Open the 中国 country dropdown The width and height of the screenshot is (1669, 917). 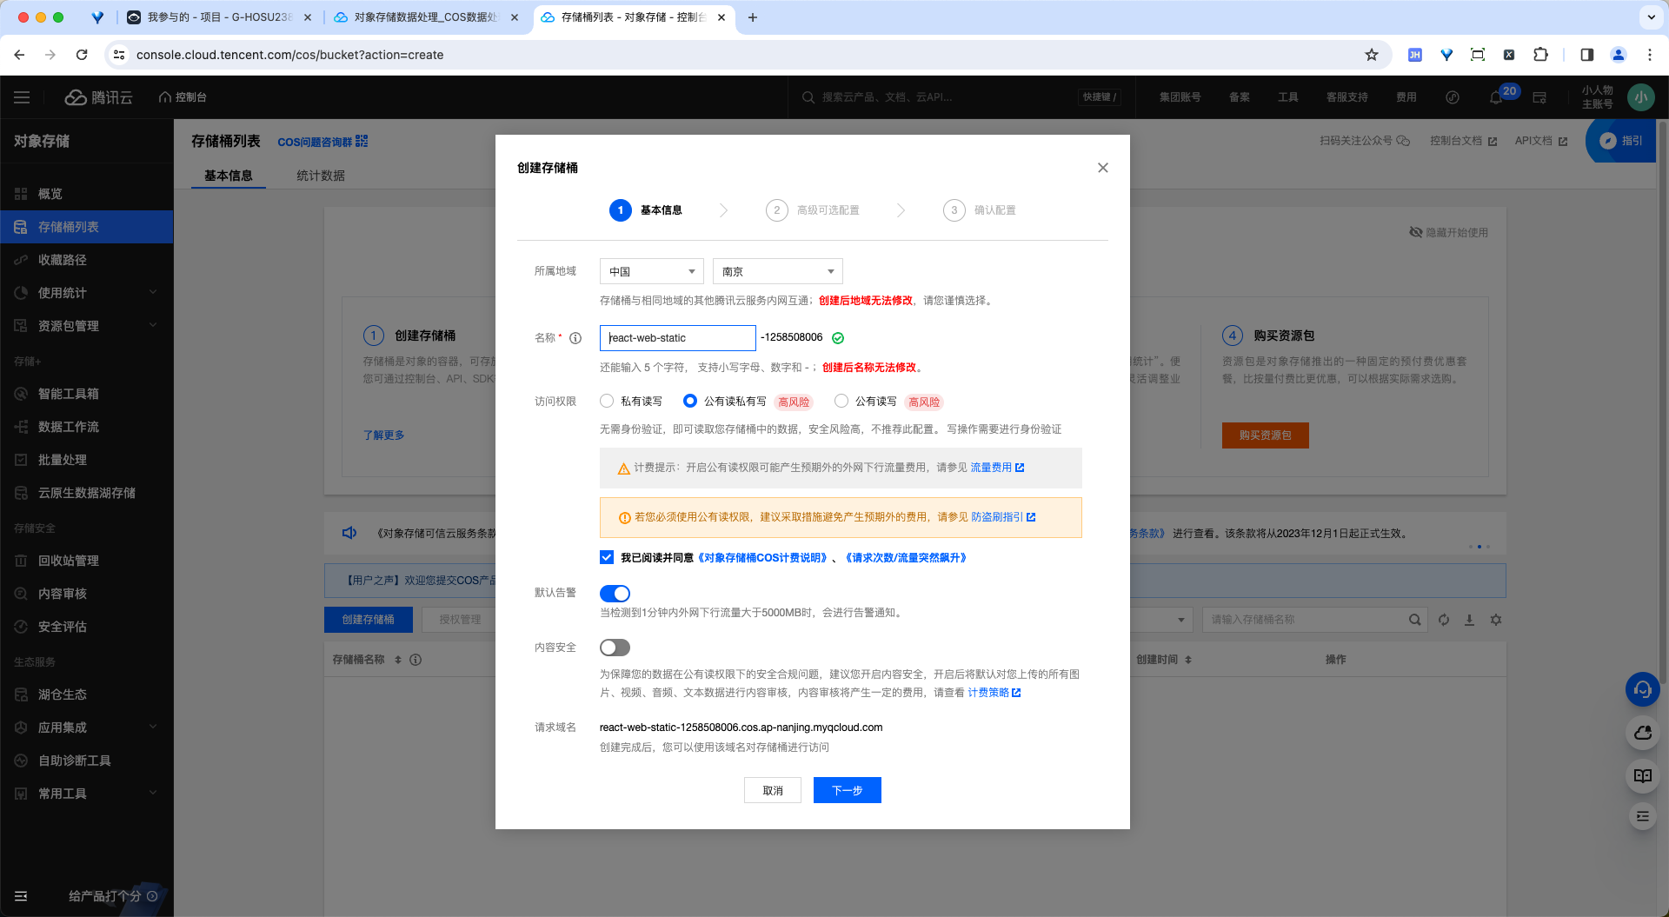652,271
